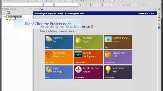Open the first wide toolbar combo box
Image resolution: width=163 pixels, height=91 pixels.
(x=23, y=5)
